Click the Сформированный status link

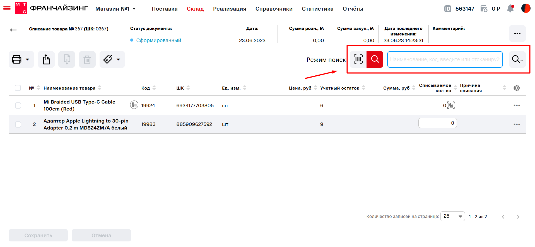[158, 40]
